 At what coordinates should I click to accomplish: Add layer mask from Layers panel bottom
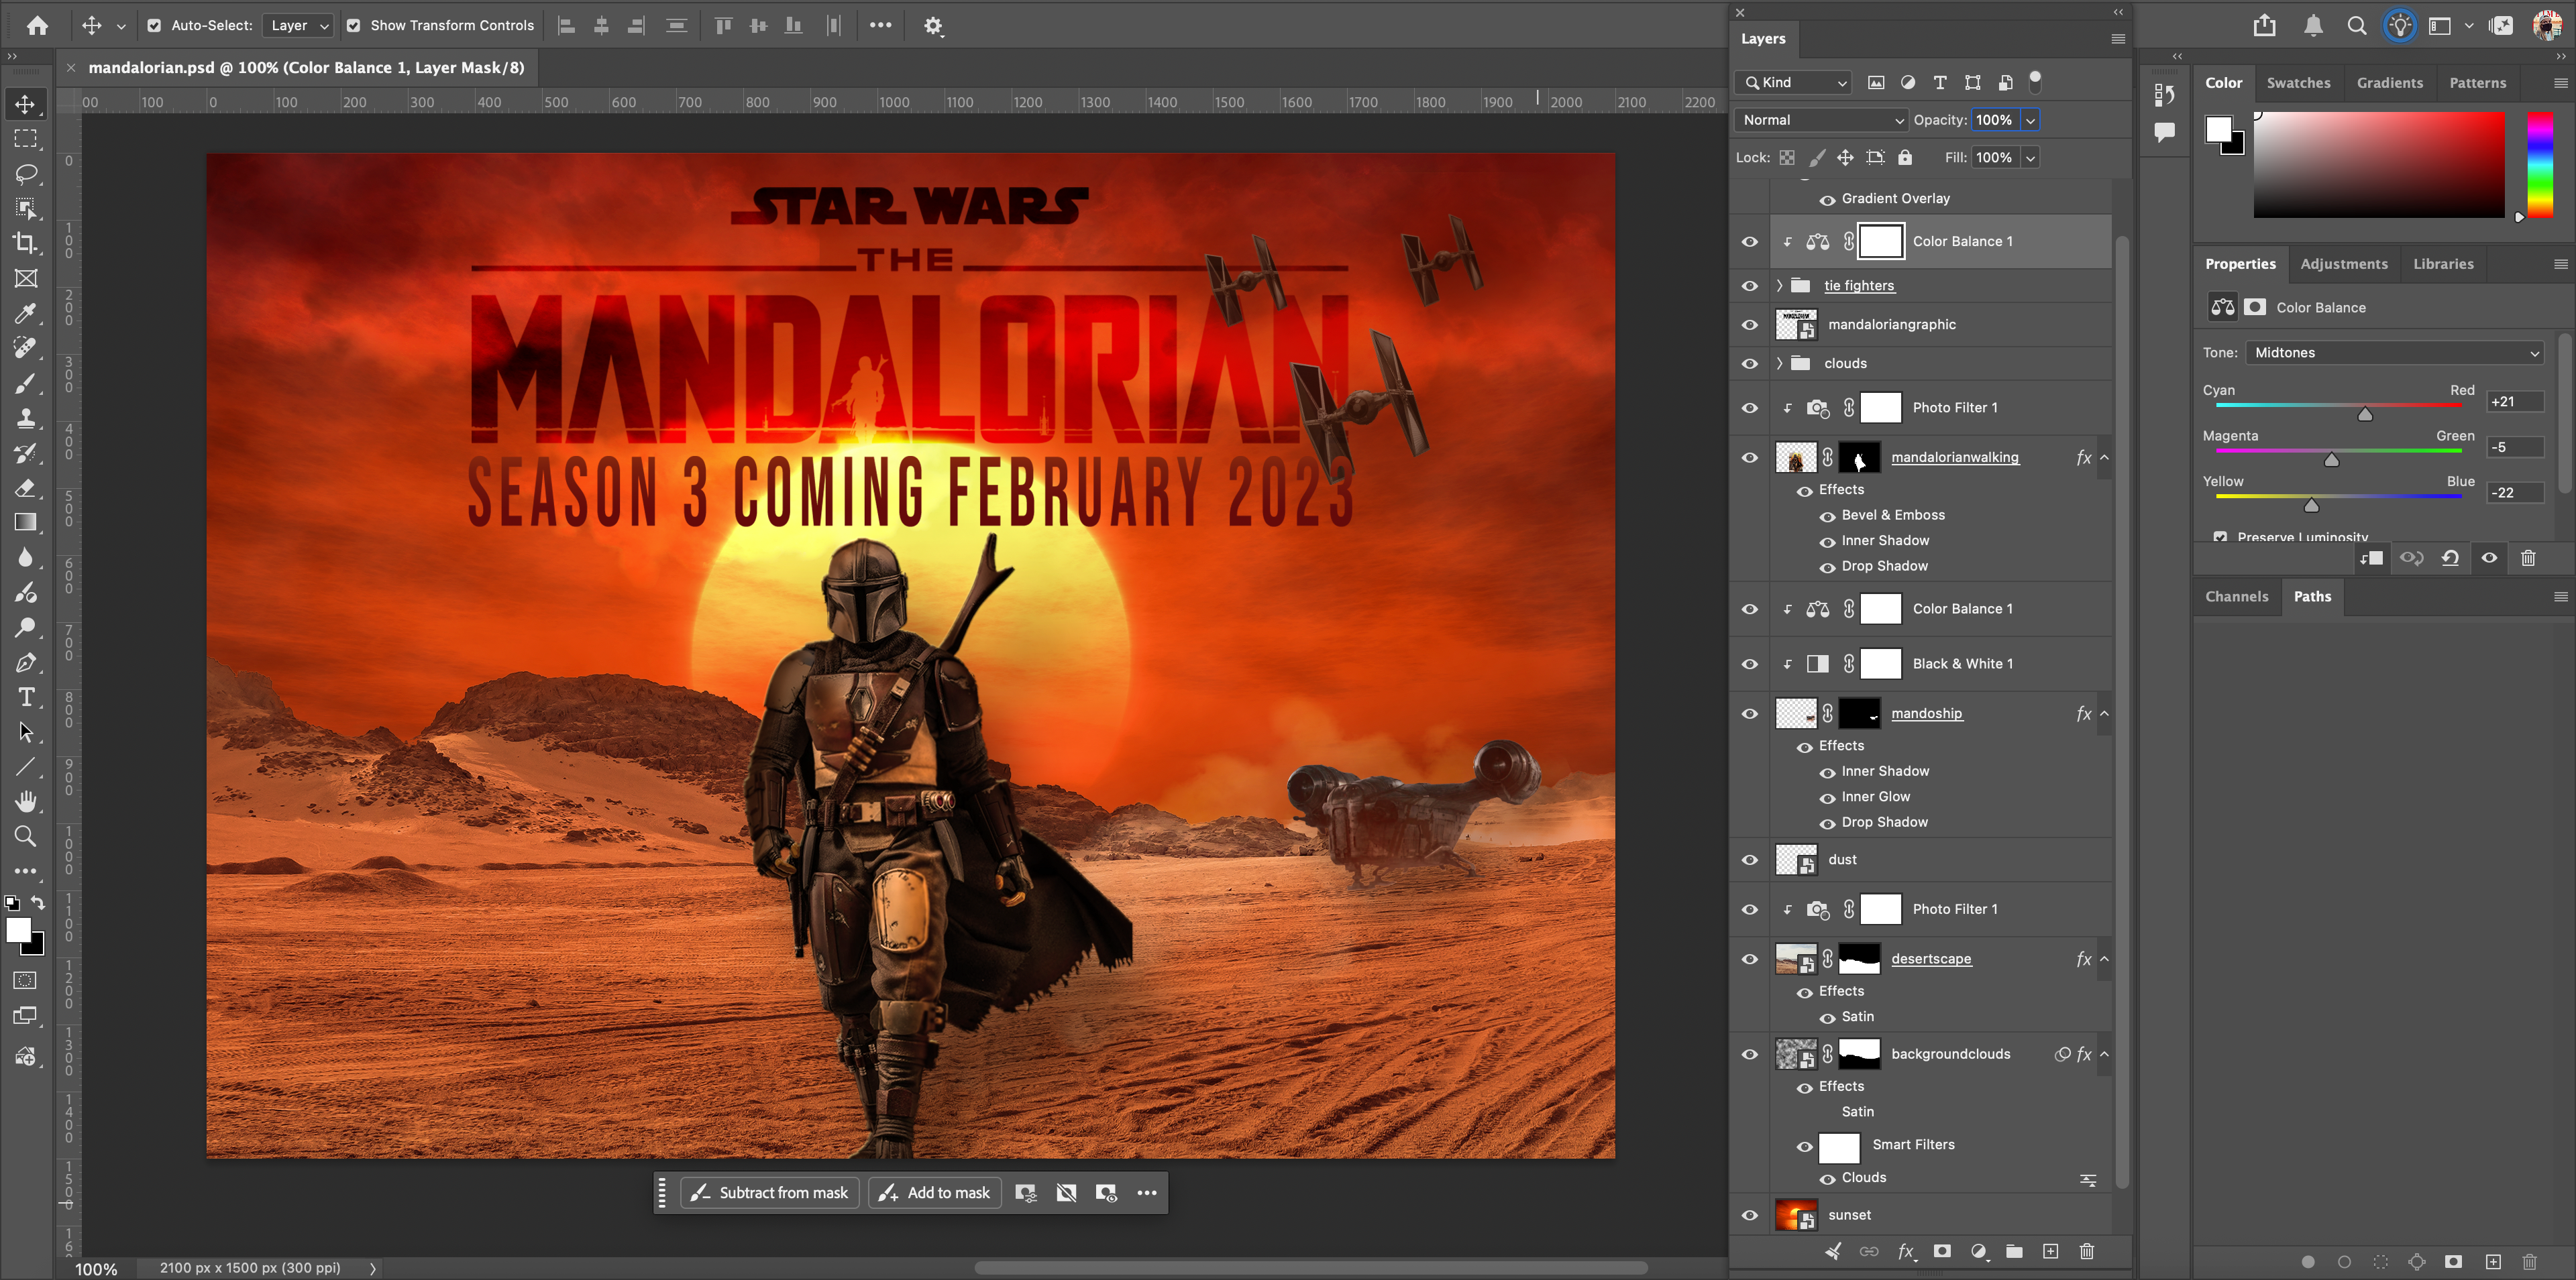[1942, 1251]
